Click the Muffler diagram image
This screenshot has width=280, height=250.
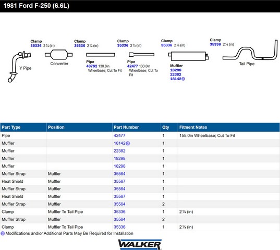click(188, 56)
